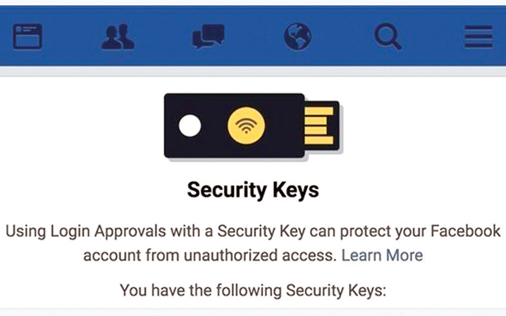Open the hamburger menu icon

478,37
